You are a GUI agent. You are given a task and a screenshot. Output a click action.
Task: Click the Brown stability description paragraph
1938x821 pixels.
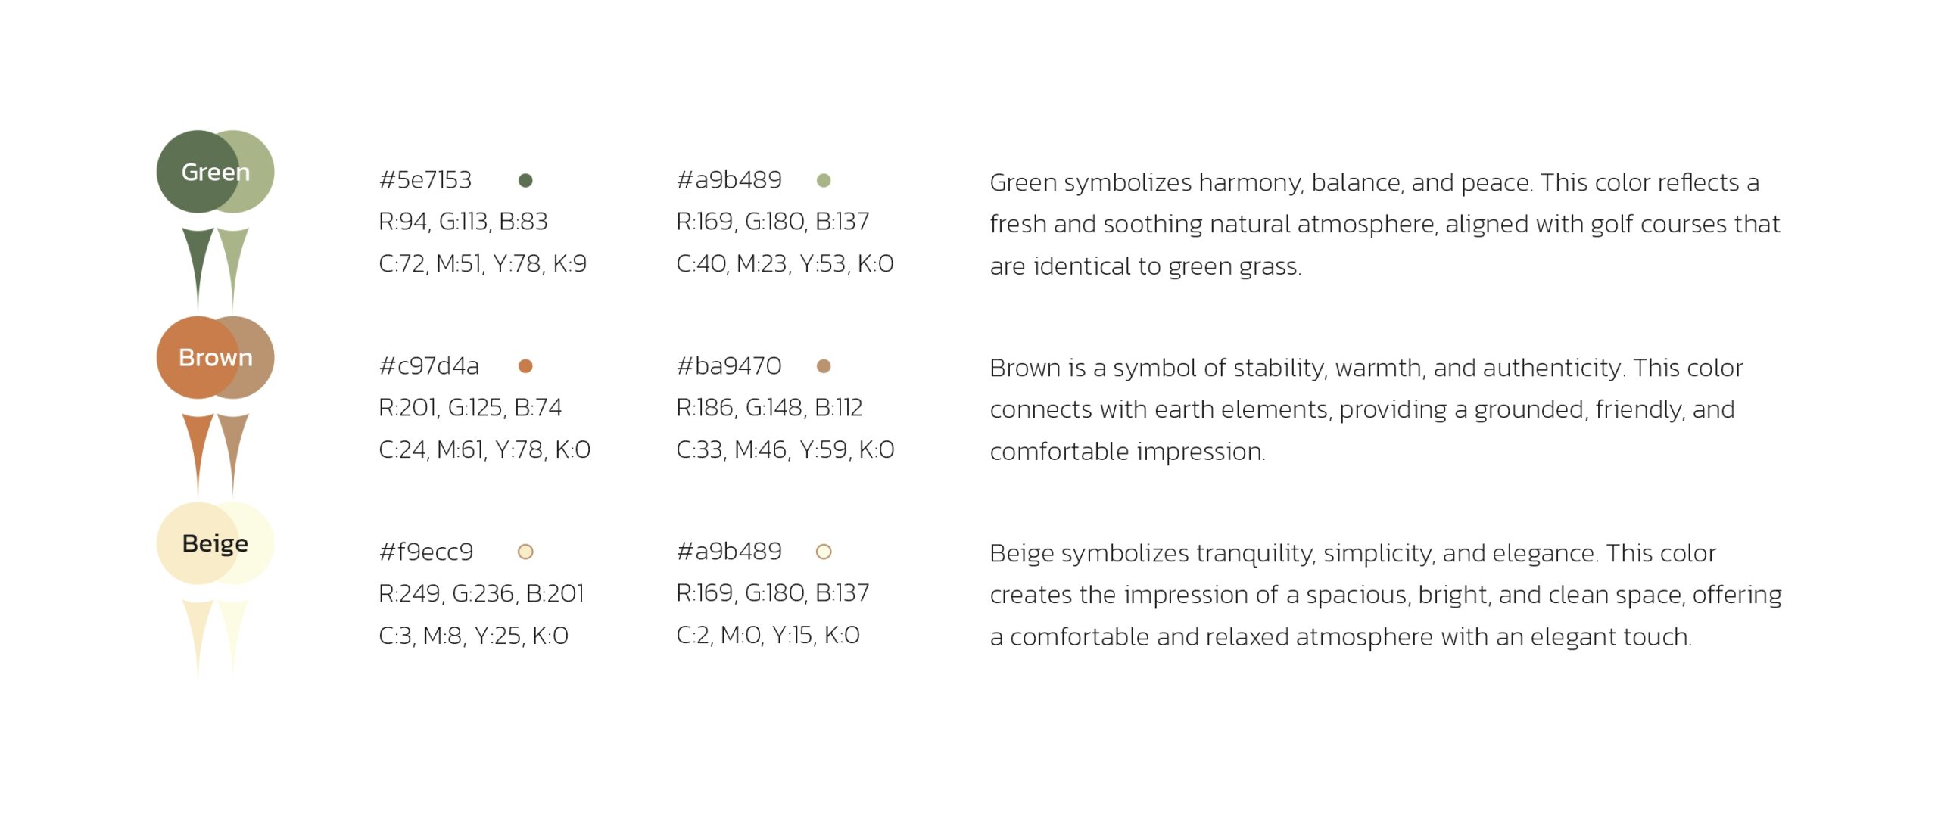pos(1366,409)
